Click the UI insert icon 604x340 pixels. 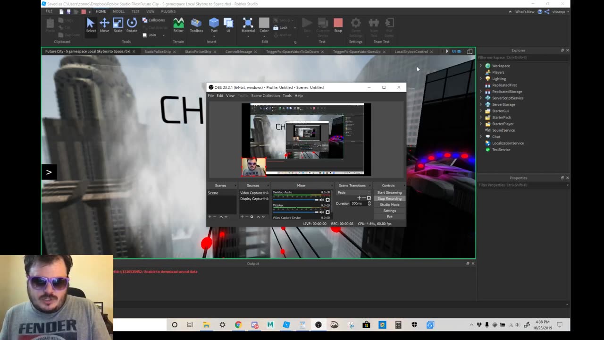(228, 25)
